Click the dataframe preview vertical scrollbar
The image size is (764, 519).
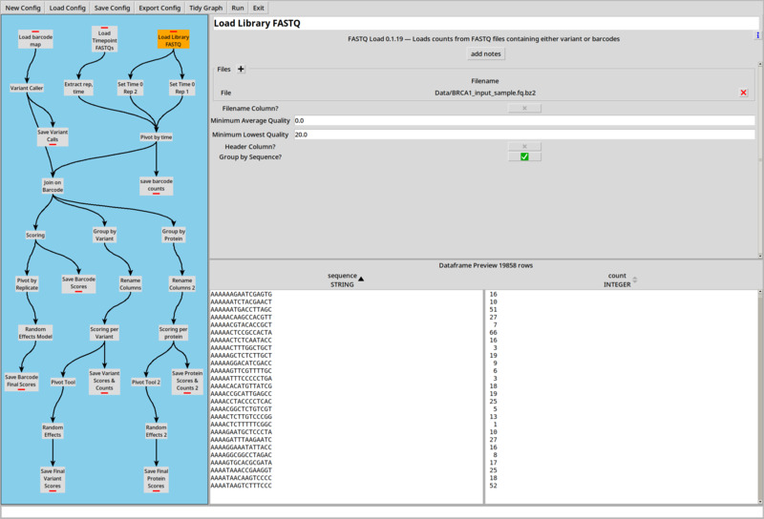point(760,397)
